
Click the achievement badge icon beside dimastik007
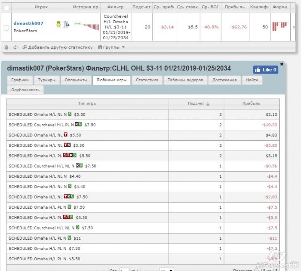pyautogui.click(x=58, y=25)
